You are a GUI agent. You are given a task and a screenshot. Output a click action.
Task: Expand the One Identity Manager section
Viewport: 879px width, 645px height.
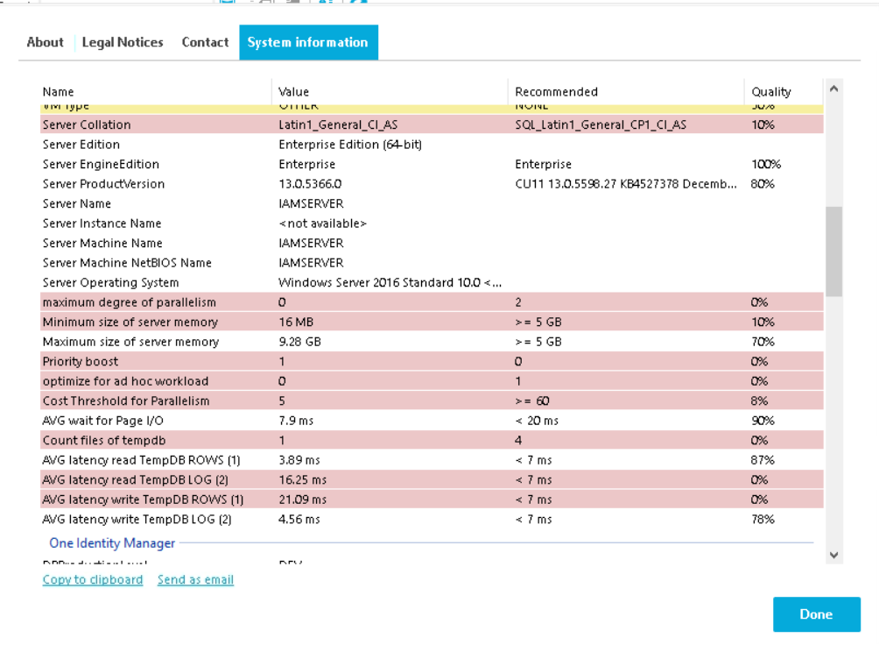(112, 542)
